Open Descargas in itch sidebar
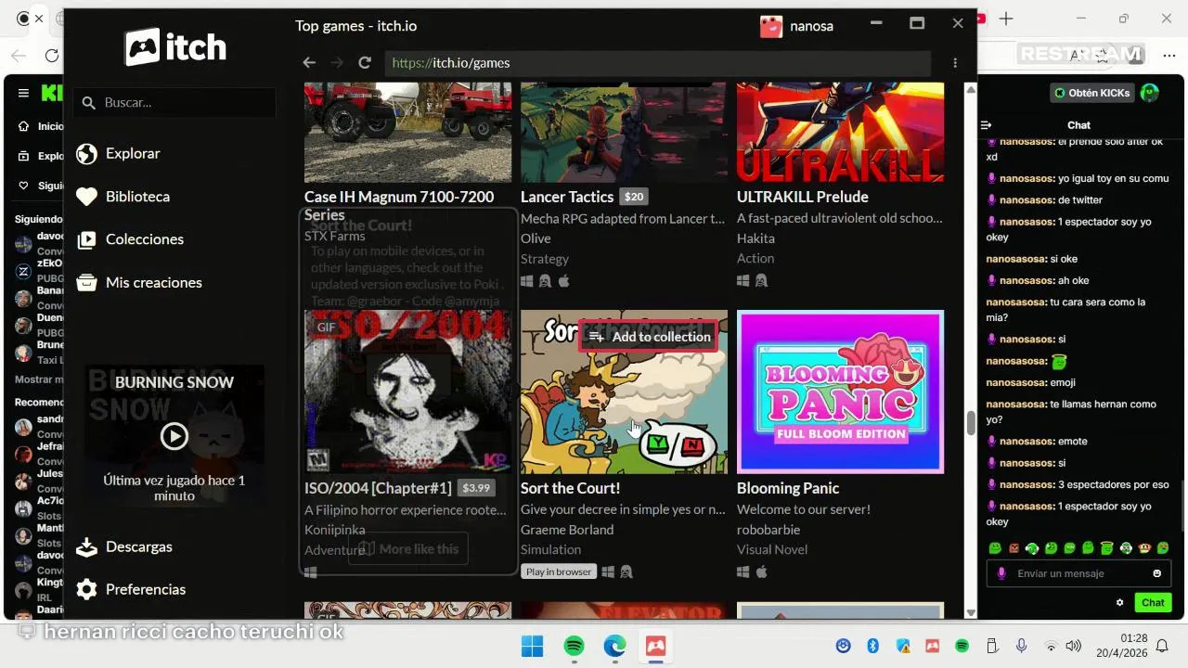Viewport: 1188px width, 668px height. pyautogui.click(x=139, y=546)
